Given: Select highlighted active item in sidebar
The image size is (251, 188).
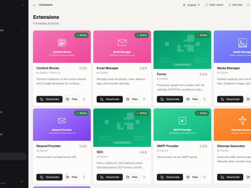Looking at the screenshot, I should click(13, 156).
